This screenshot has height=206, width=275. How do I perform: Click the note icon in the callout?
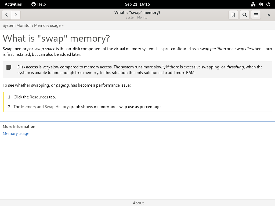[9, 67]
